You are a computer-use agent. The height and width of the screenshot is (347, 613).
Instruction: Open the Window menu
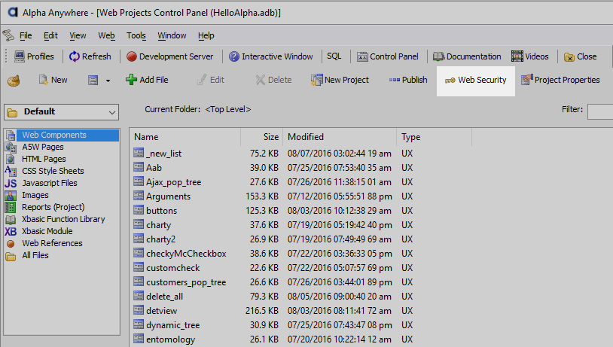click(172, 35)
